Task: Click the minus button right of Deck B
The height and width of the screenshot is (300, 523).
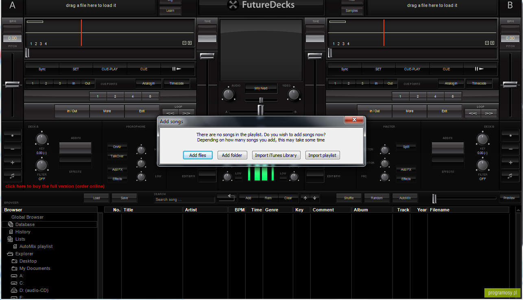Action: coord(510,149)
